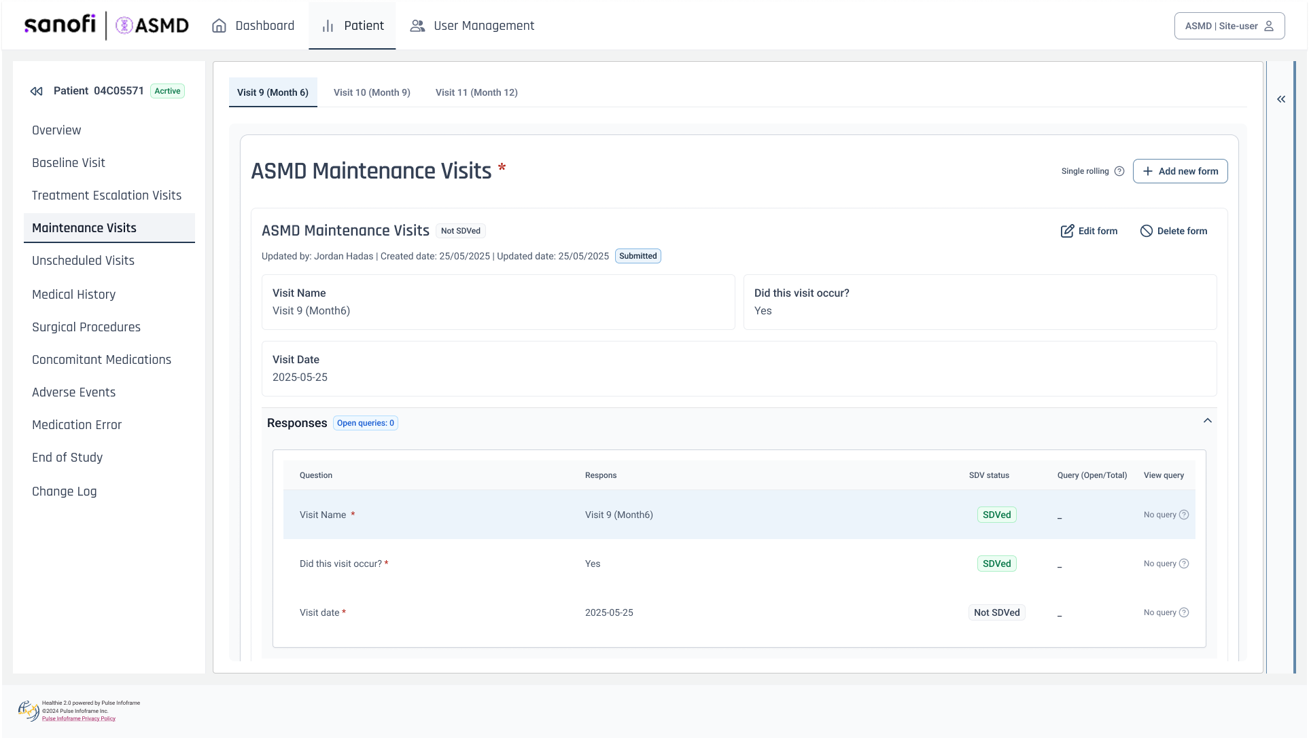Open the Dashboard menu item

click(x=253, y=26)
